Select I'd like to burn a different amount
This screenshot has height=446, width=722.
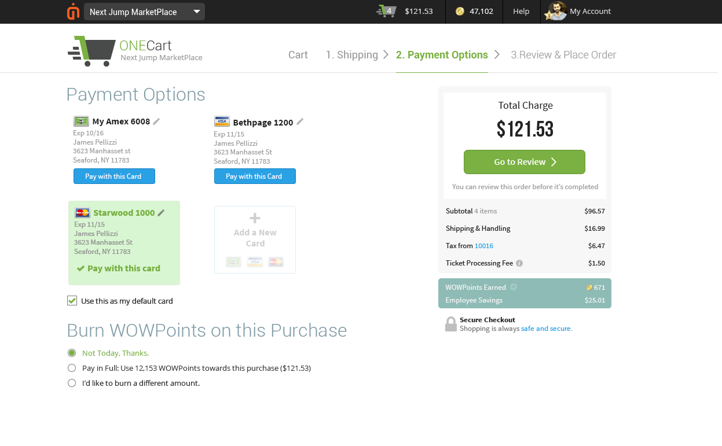(x=72, y=383)
